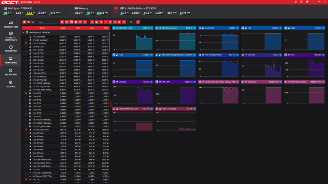This screenshot has width=328, height=184.
Task: Open the Stability Test section
Action: (x=11, y=24)
